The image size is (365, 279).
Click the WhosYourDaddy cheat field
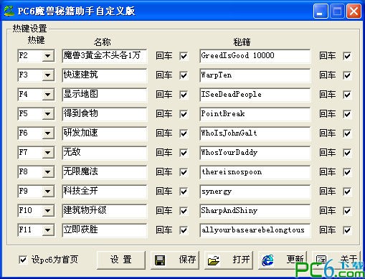[255, 153]
